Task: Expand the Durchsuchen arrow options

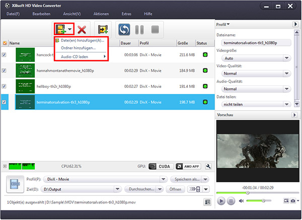Action: pos(160,189)
